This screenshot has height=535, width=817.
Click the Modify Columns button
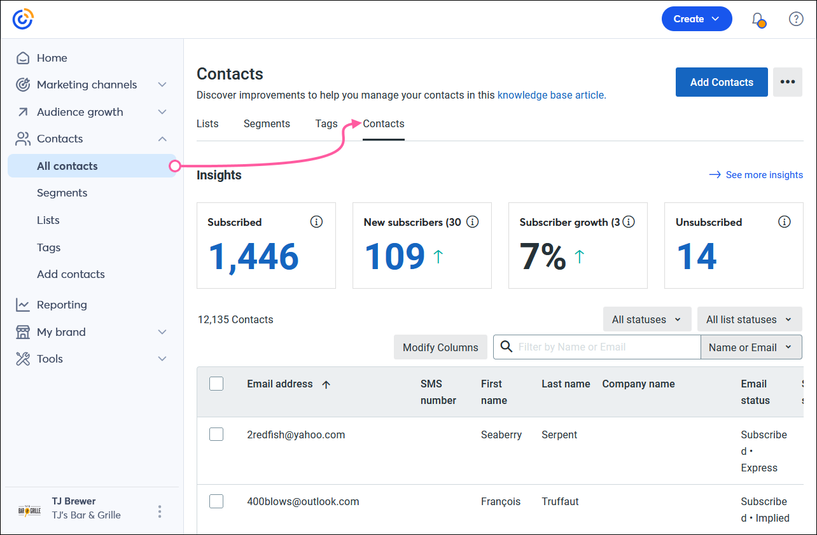(440, 347)
